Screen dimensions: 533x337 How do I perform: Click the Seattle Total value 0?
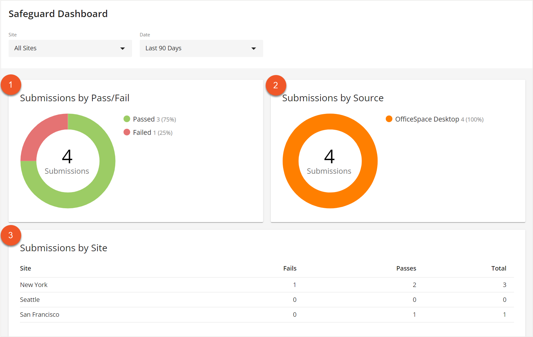[504, 300]
